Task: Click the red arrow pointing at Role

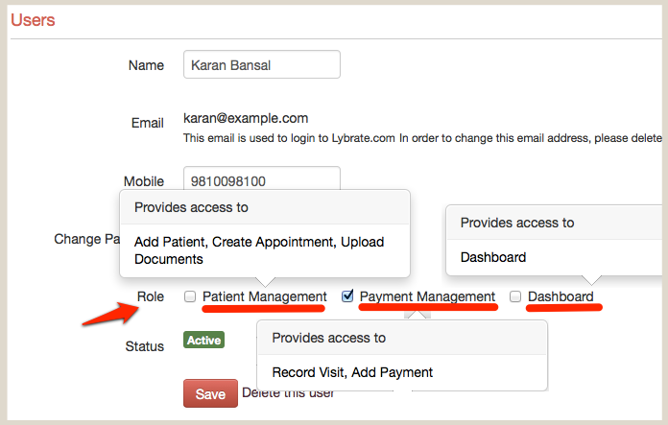Action: (x=106, y=312)
